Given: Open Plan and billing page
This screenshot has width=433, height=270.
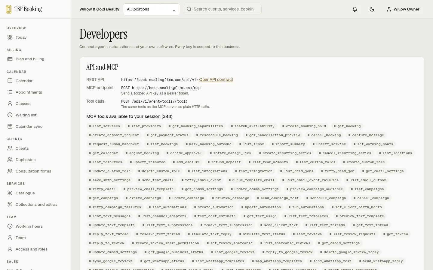Looking at the screenshot, I should pyautogui.click(x=35, y=59).
